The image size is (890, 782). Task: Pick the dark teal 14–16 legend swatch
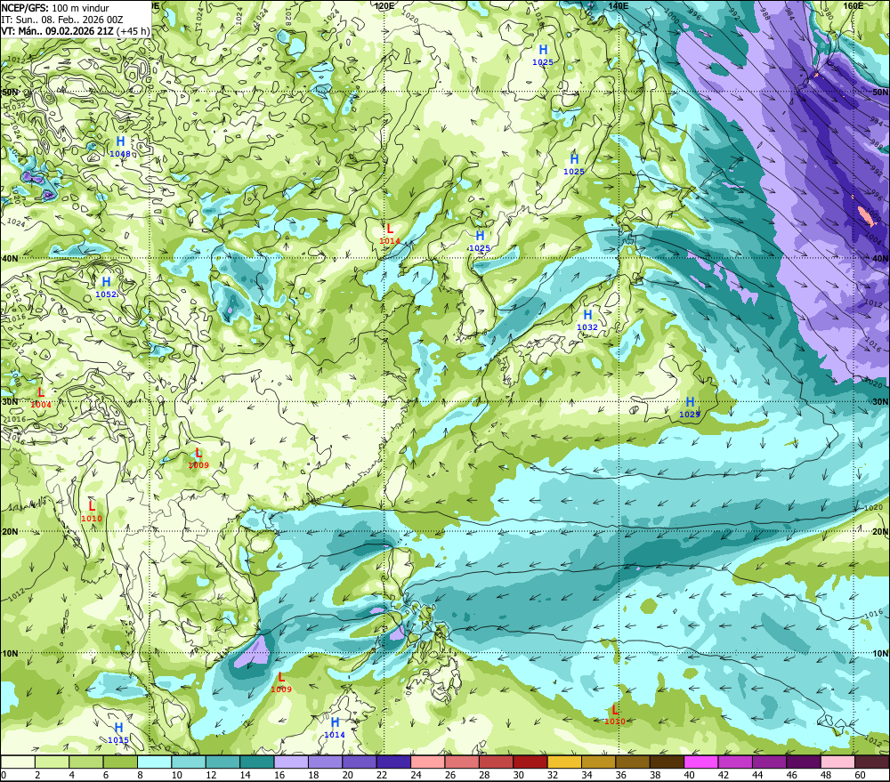(x=256, y=762)
